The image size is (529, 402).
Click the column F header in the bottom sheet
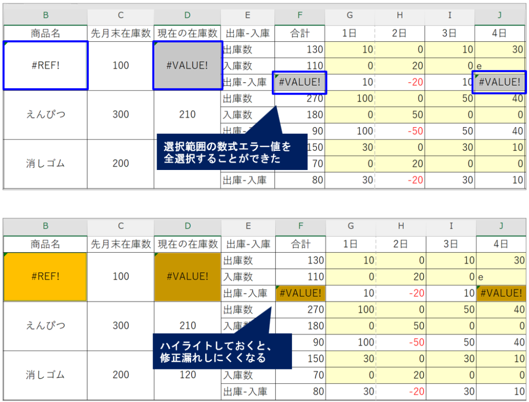(300, 226)
